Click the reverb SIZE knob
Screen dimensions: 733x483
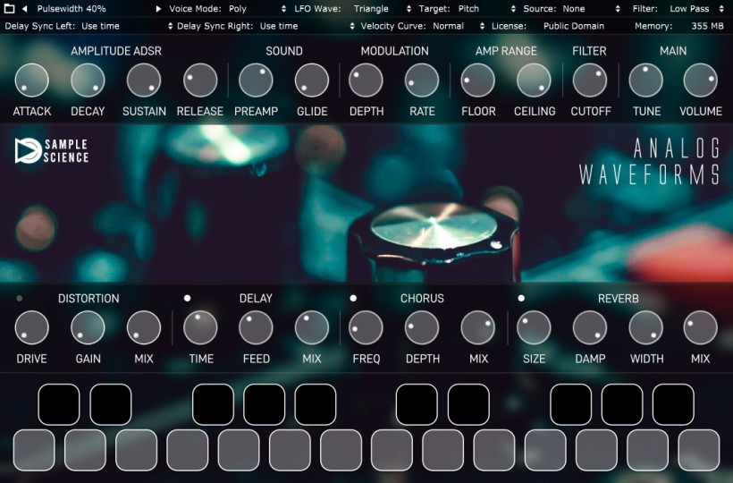point(534,327)
